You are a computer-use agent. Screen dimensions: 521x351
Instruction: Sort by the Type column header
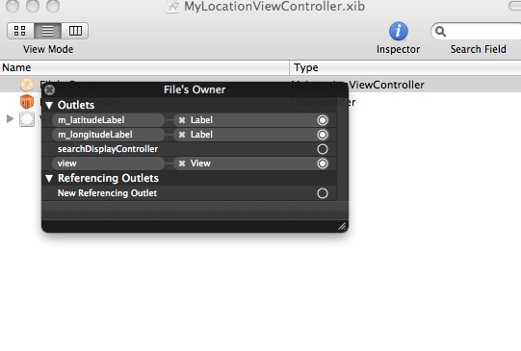[405, 67]
